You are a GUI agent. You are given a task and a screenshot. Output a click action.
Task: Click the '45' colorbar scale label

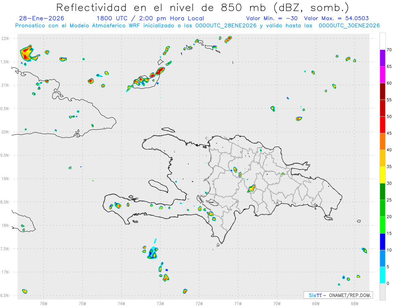coord(389,133)
